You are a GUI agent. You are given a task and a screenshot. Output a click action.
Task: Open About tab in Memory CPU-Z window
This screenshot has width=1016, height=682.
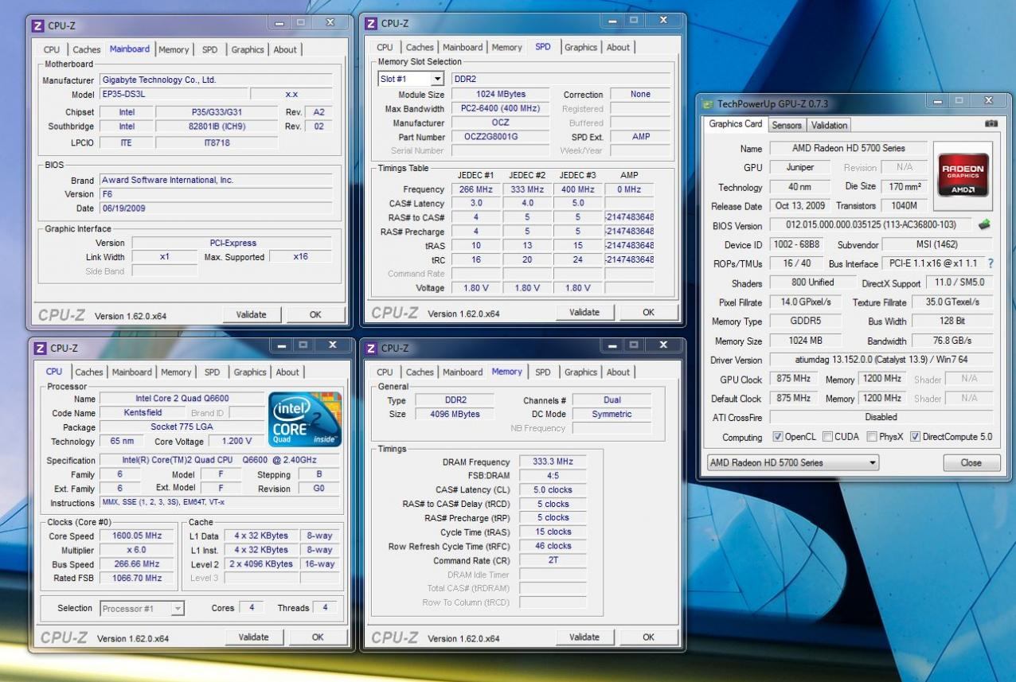tap(618, 372)
